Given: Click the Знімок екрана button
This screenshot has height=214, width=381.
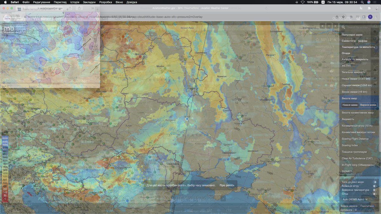Looking at the screenshot, I should pos(349,206).
